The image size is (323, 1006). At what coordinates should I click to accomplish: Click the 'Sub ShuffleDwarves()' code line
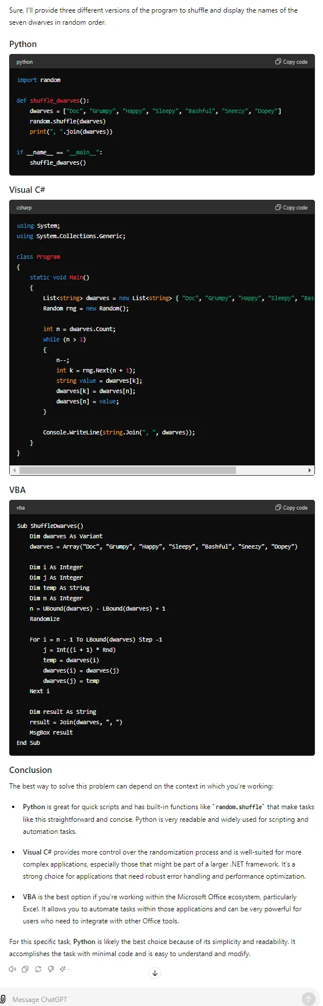coord(50,526)
